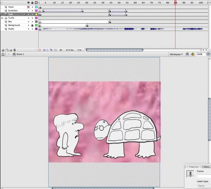Click the add motion guide icon

pos(7,50)
